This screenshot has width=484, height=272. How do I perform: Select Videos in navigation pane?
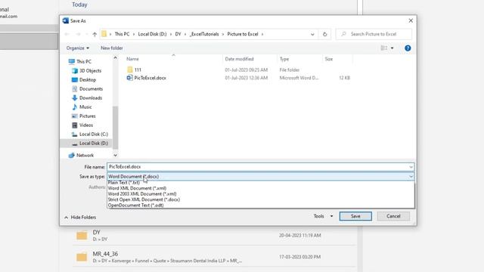(86, 125)
